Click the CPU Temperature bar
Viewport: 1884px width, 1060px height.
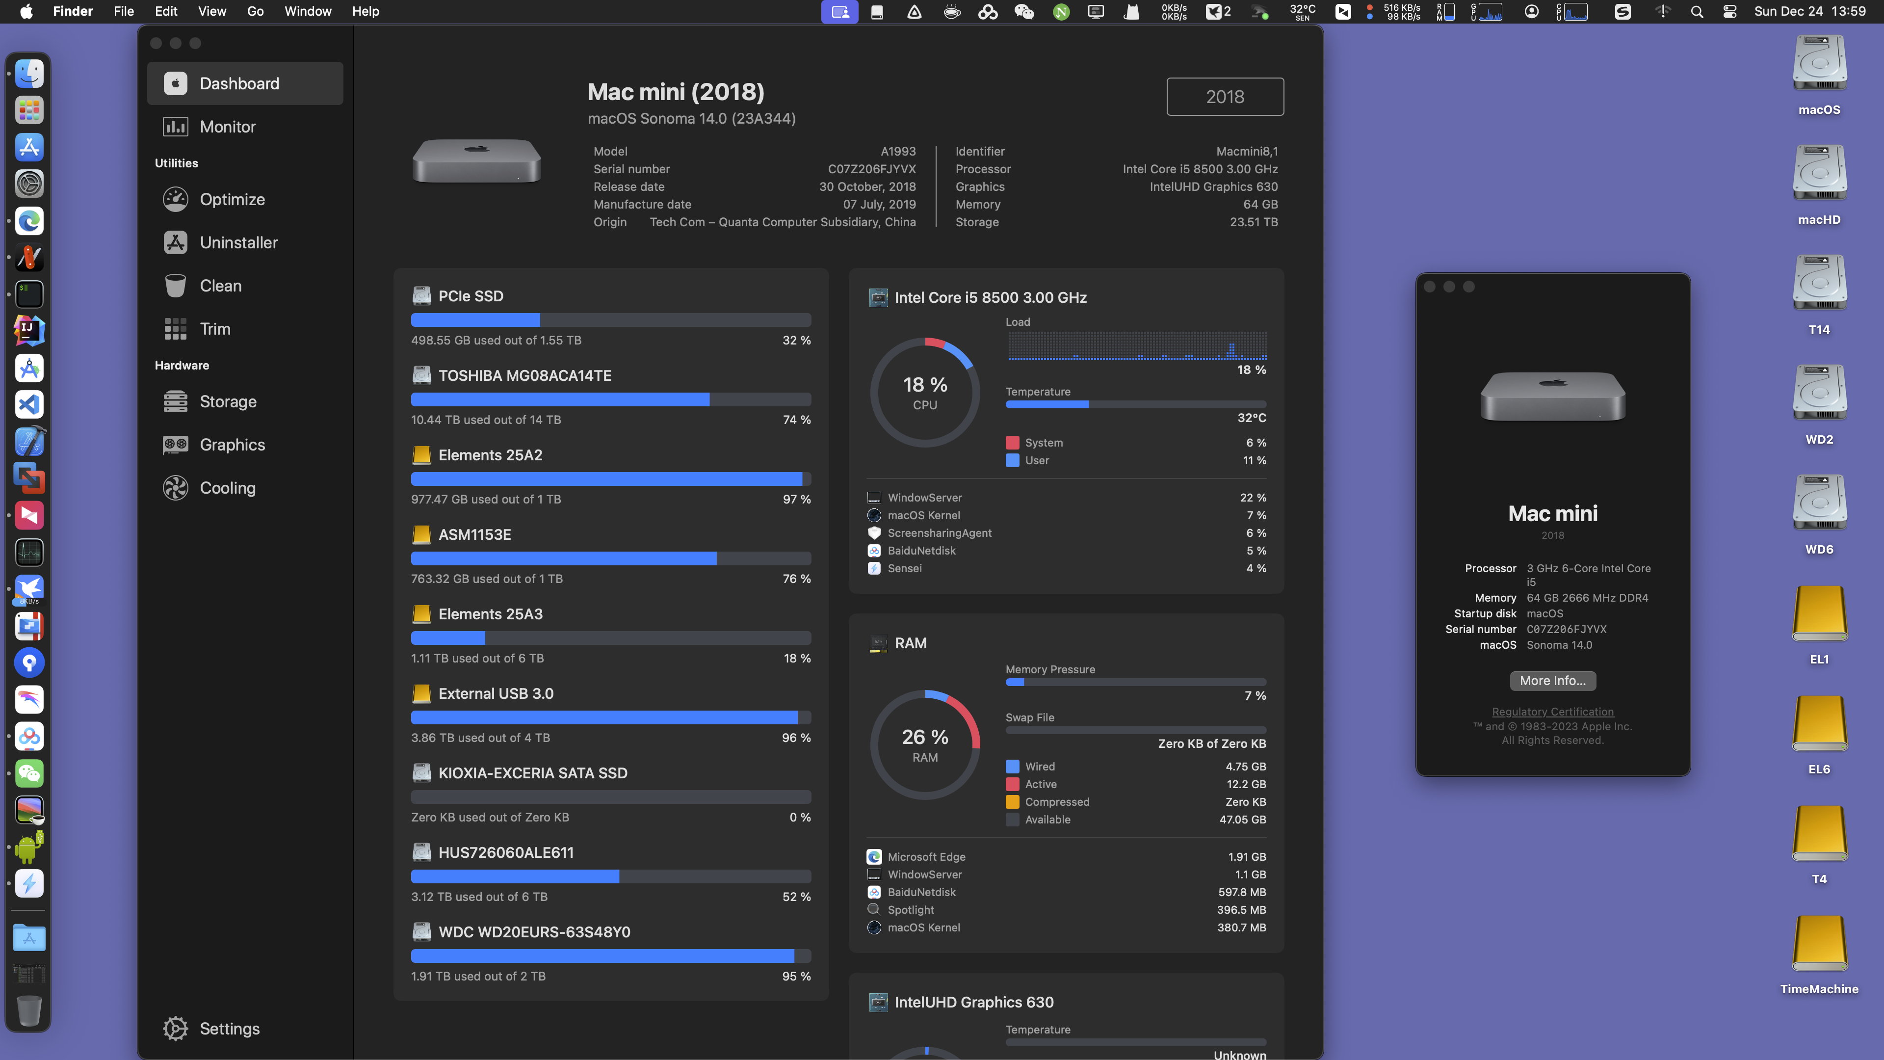pos(1136,404)
